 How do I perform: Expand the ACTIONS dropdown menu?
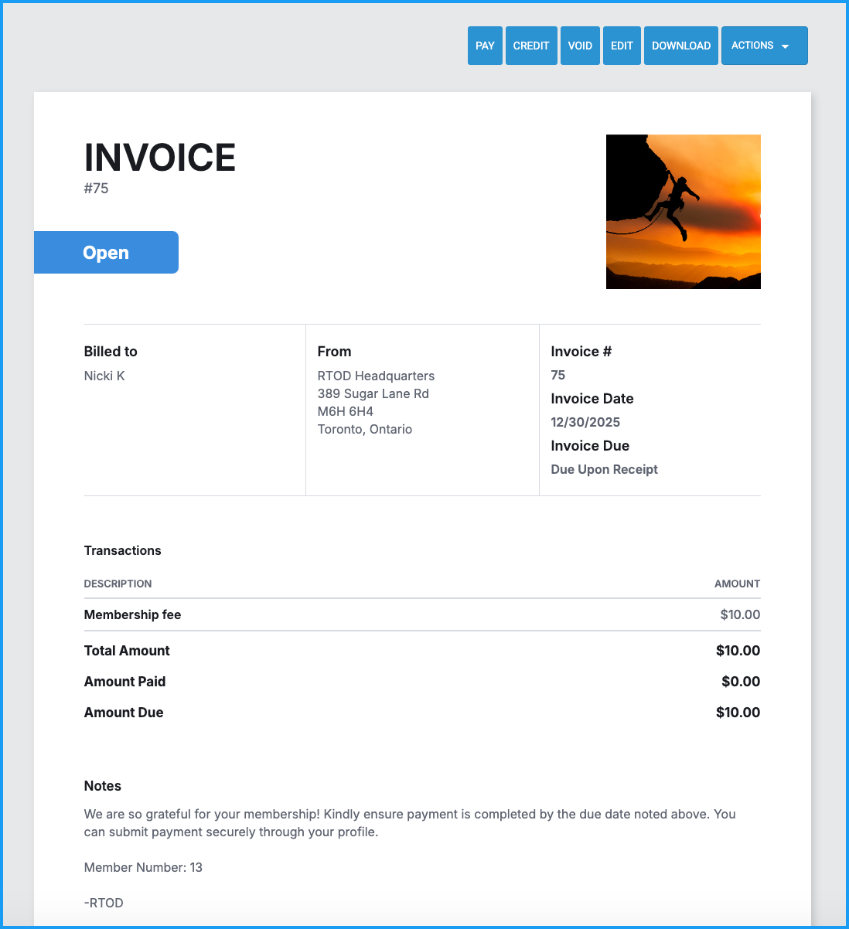[764, 46]
